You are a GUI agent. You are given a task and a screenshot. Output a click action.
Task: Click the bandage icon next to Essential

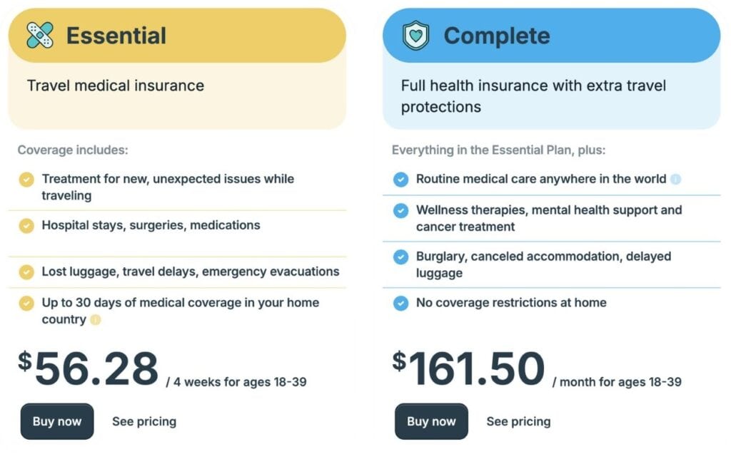pos(40,35)
